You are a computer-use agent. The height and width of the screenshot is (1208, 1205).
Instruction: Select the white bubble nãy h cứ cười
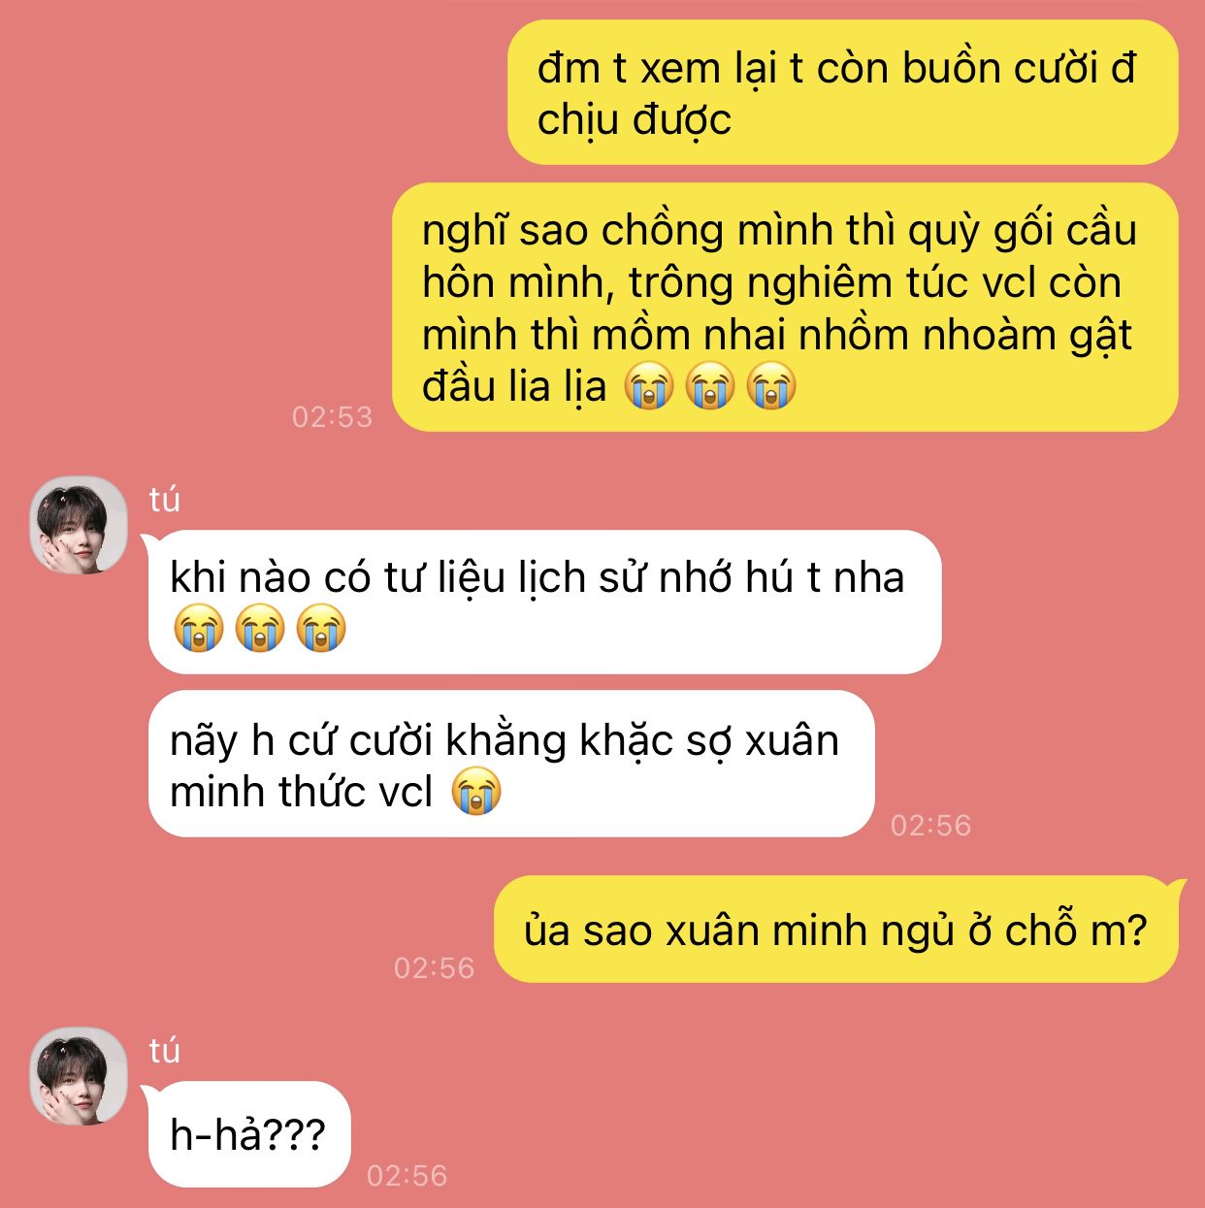coord(511,764)
